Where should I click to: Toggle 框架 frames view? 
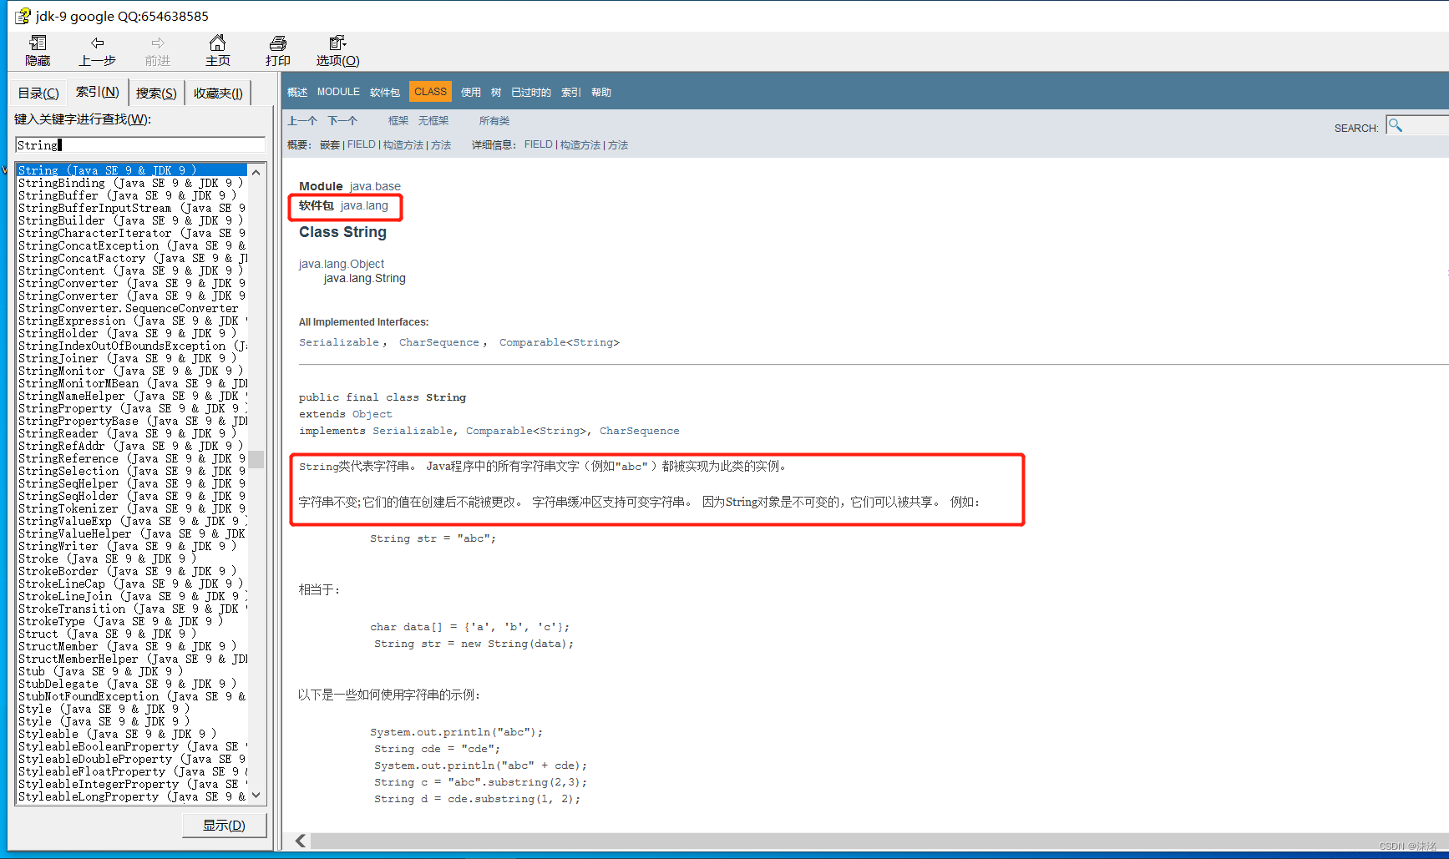(x=398, y=120)
